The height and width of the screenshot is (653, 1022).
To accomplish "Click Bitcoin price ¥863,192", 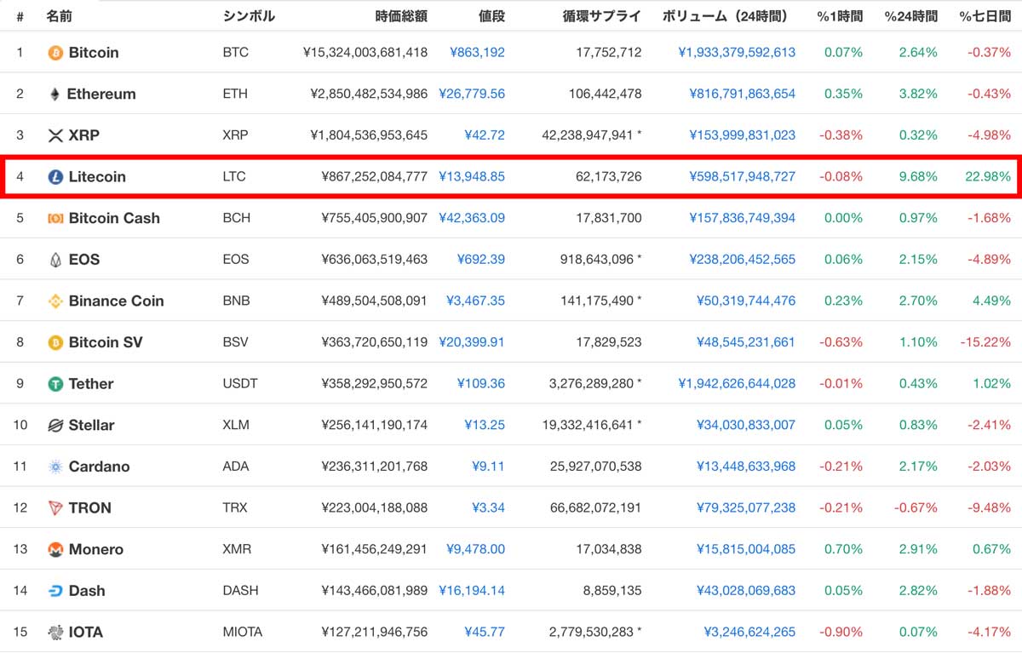I will click(x=478, y=53).
